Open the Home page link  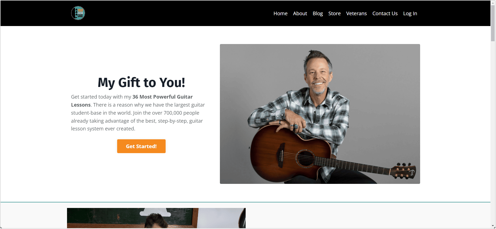pyautogui.click(x=280, y=13)
